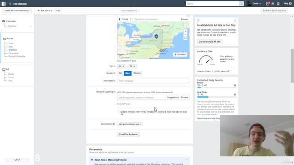The height and width of the screenshot is (165, 294).
Task: Click the Languages info icon
Action: (x=114, y=81)
